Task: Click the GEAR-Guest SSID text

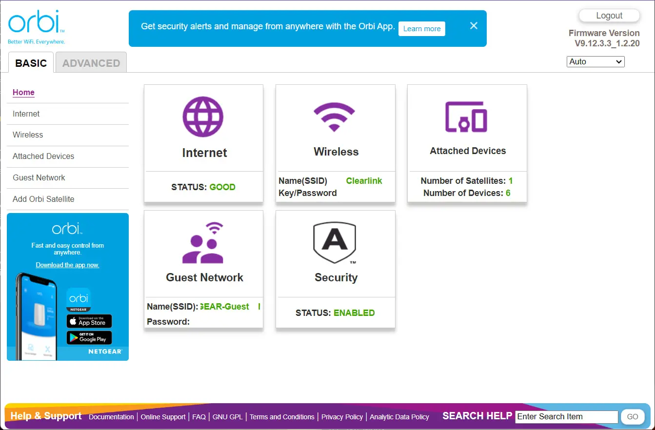Action: click(x=224, y=307)
